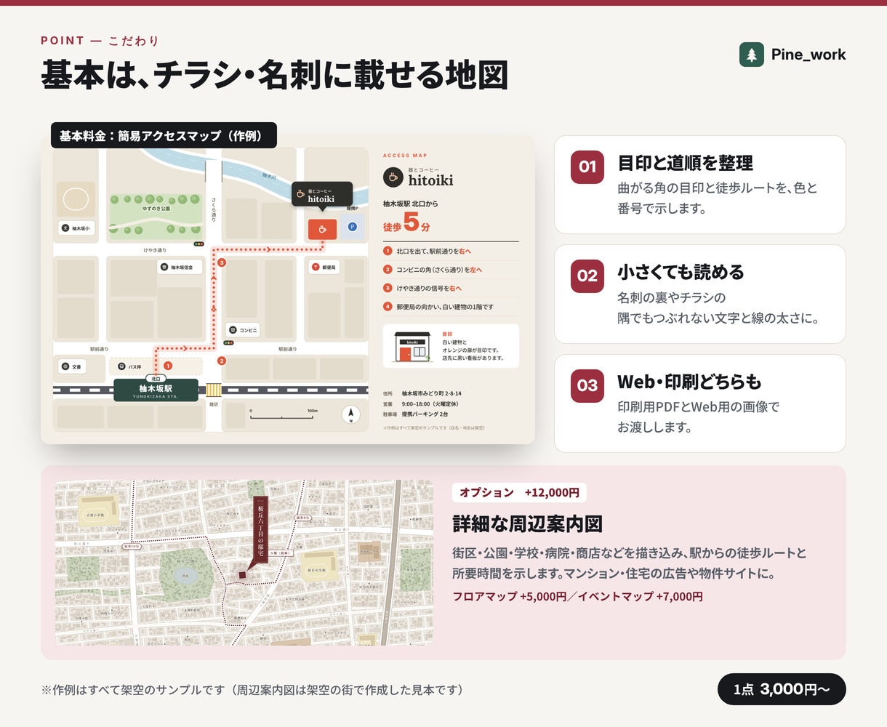Image resolution: width=887 pixels, height=727 pixels.
Task: Click step 3 text けやき通りの信号を右へ
Action: coord(429,288)
